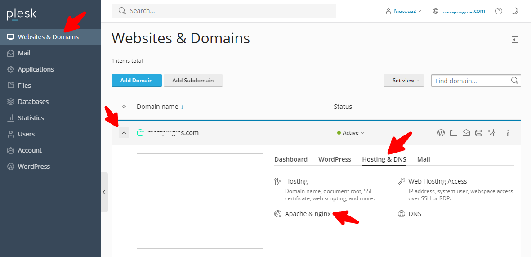Click the Applications gear sidebar icon

pos(11,69)
